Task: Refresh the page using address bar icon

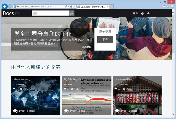Action: [x=74, y=6]
